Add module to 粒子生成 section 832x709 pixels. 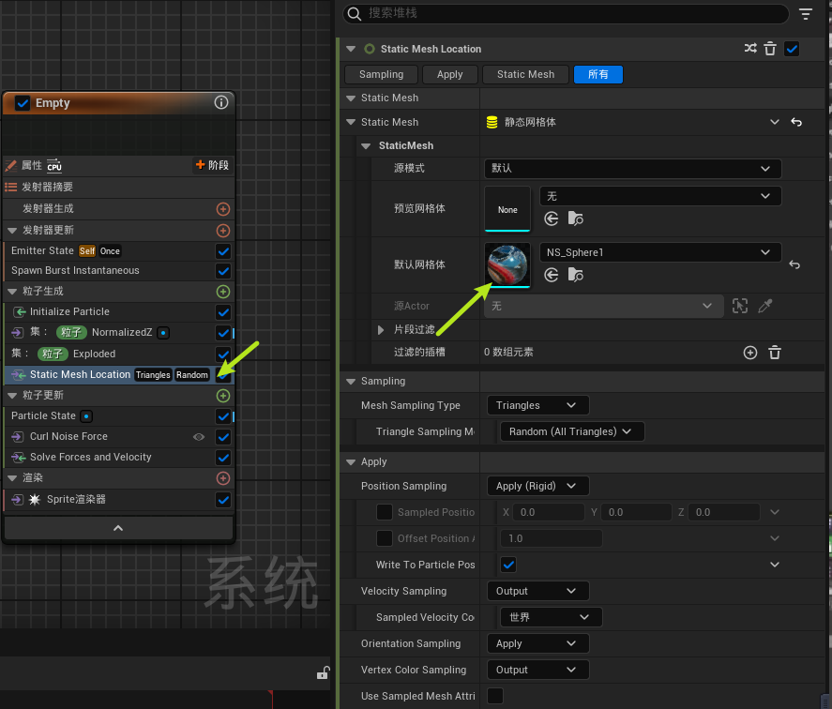coord(223,292)
